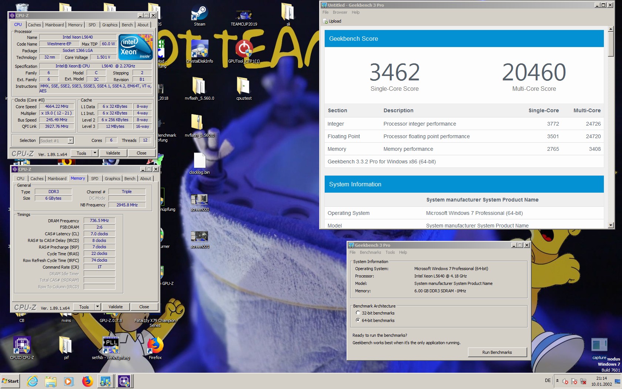
Task: Click the Geekbench taskbar button
Action: click(x=106, y=381)
